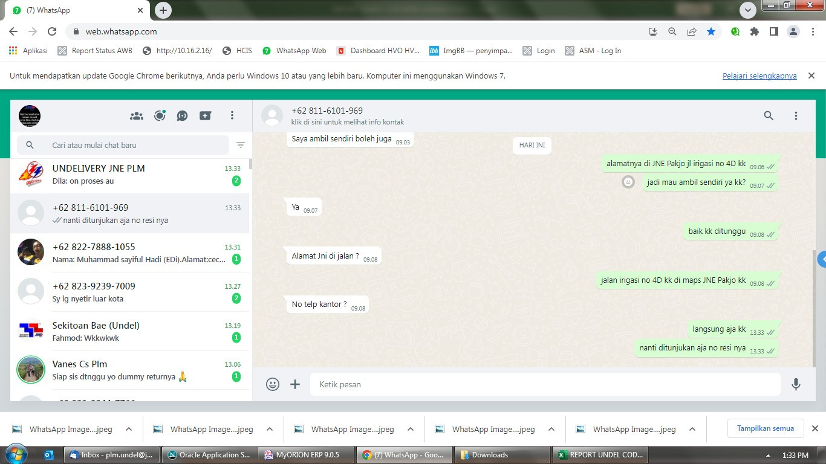Viewport: 826px width, 464px height.
Task: Start a new chat icon
Action: tap(206, 115)
